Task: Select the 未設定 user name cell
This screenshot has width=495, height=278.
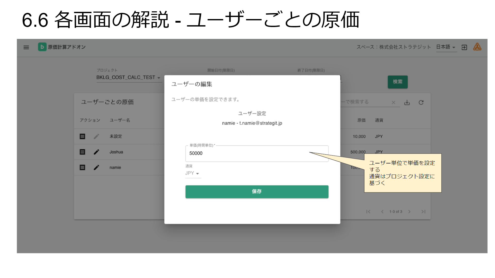Action: [x=116, y=136]
